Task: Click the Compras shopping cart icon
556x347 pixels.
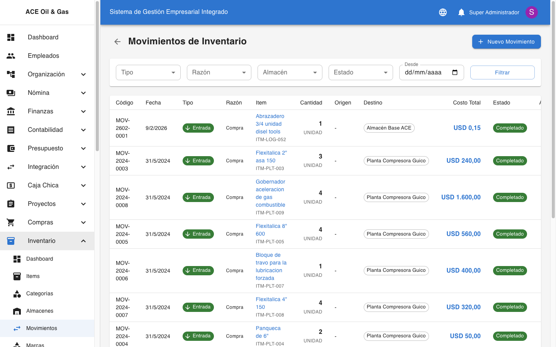Action: click(11, 222)
